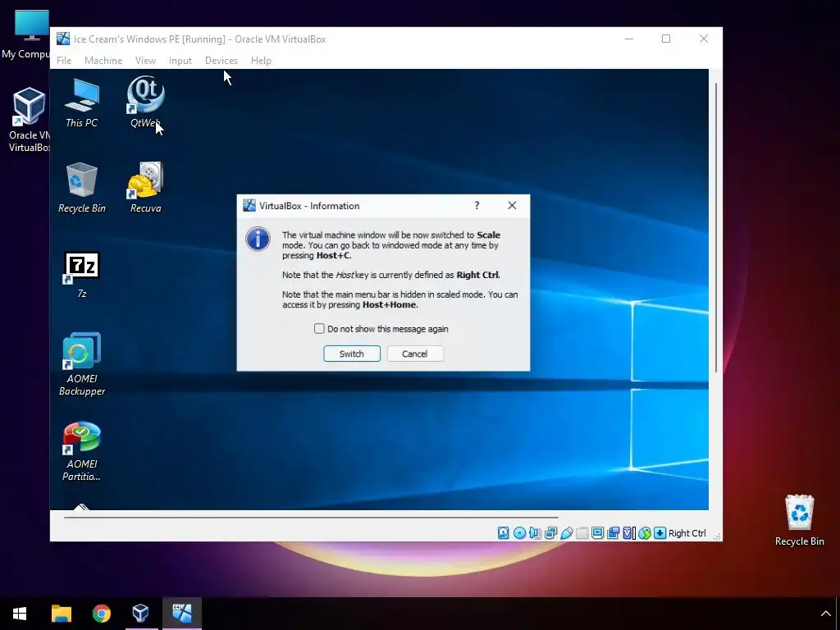The width and height of the screenshot is (840, 630).
Task: Click the Switch button
Action: point(352,354)
